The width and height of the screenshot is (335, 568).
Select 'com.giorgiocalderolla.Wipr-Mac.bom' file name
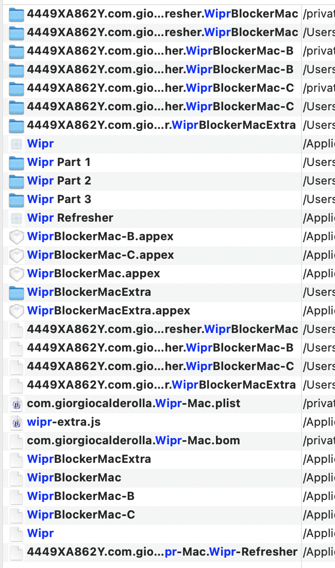133,441
